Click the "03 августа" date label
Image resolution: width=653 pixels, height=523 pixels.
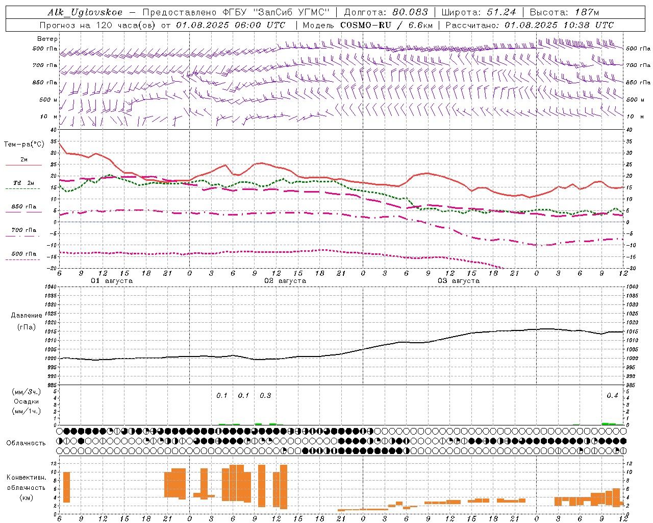459,281
